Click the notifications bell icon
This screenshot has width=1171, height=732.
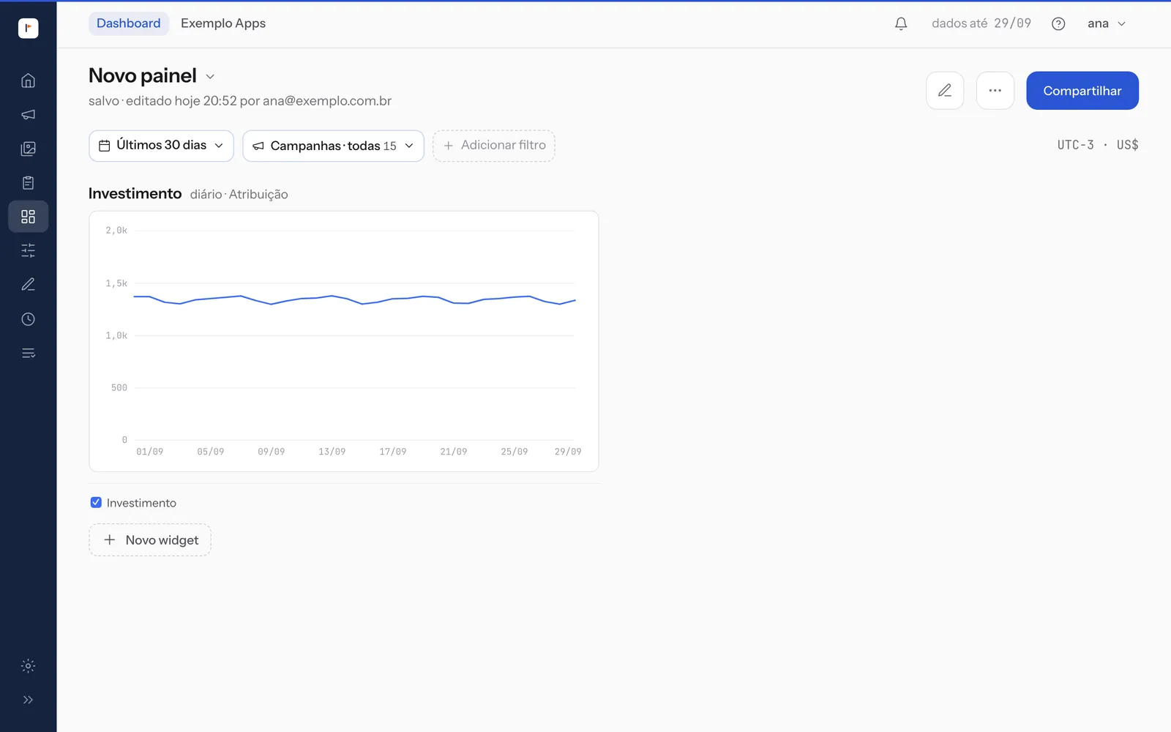tap(901, 23)
